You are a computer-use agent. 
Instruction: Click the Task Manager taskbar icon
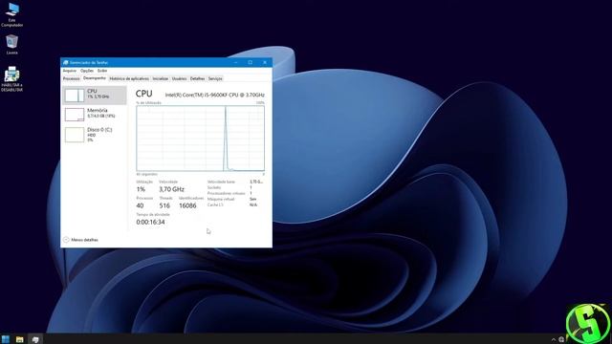(35, 339)
